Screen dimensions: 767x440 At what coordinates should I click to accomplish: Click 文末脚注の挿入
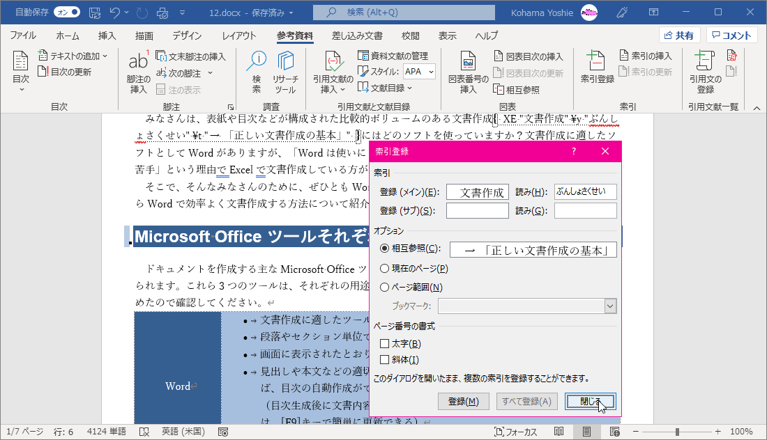pyautogui.click(x=191, y=56)
